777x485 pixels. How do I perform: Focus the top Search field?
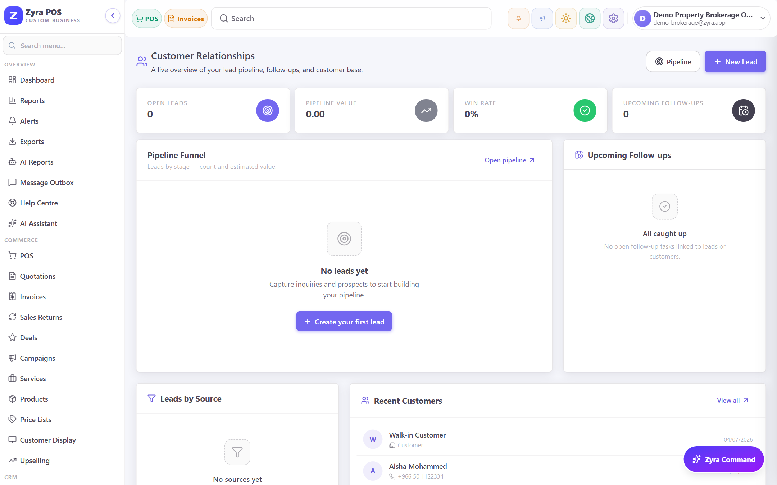pyautogui.click(x=351, y=18)
